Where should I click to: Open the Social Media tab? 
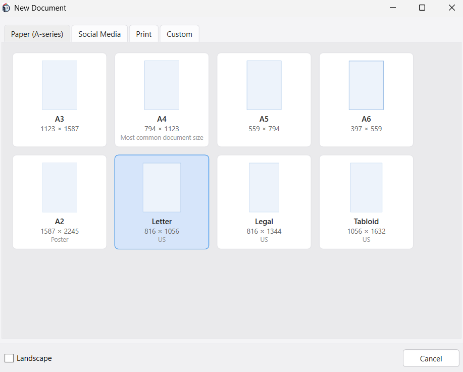click(x=99, y=34)
